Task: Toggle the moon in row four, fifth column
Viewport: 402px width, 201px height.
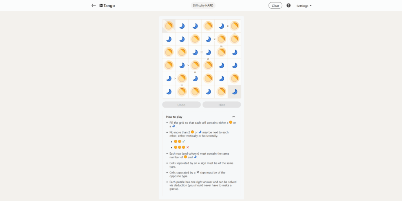Action: (221, 65)
